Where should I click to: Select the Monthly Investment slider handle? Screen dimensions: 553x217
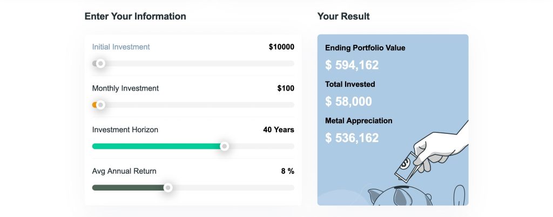[100, 105]
